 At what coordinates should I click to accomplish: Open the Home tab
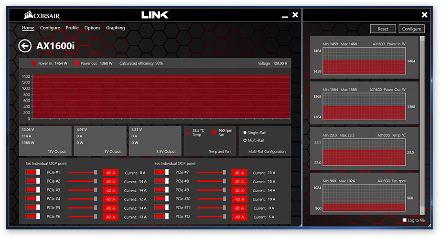(28, 28)
